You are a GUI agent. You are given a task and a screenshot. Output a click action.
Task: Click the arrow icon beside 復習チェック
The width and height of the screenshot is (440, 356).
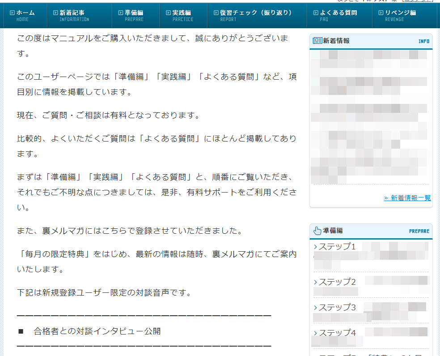point(216,13)
